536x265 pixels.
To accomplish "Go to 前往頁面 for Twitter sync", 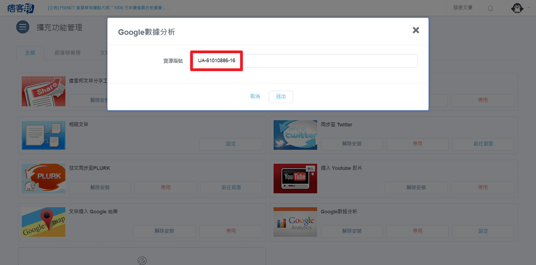I will pos(483,144).
